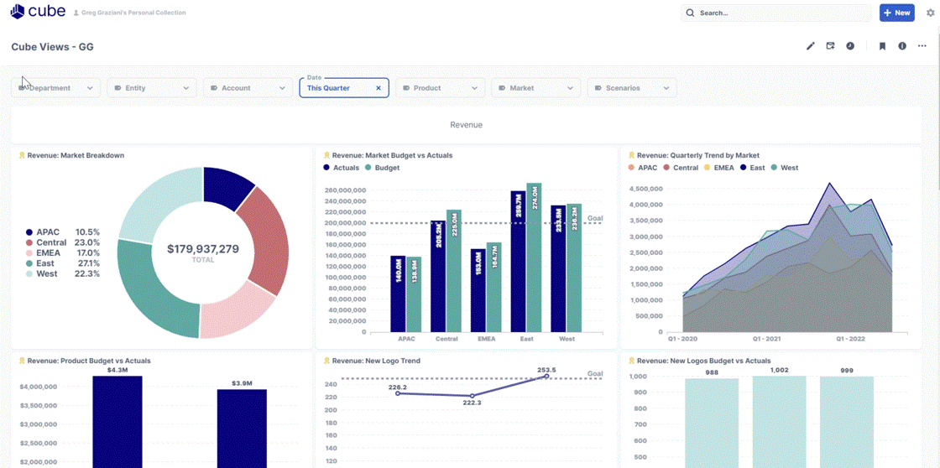This screenshot has width=940, height=468.
Task: Toggle the West series in the trend legend
Action: 784,168
